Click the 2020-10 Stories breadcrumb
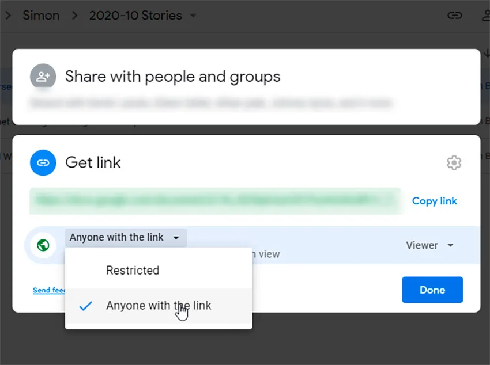 tap(135, 16)
